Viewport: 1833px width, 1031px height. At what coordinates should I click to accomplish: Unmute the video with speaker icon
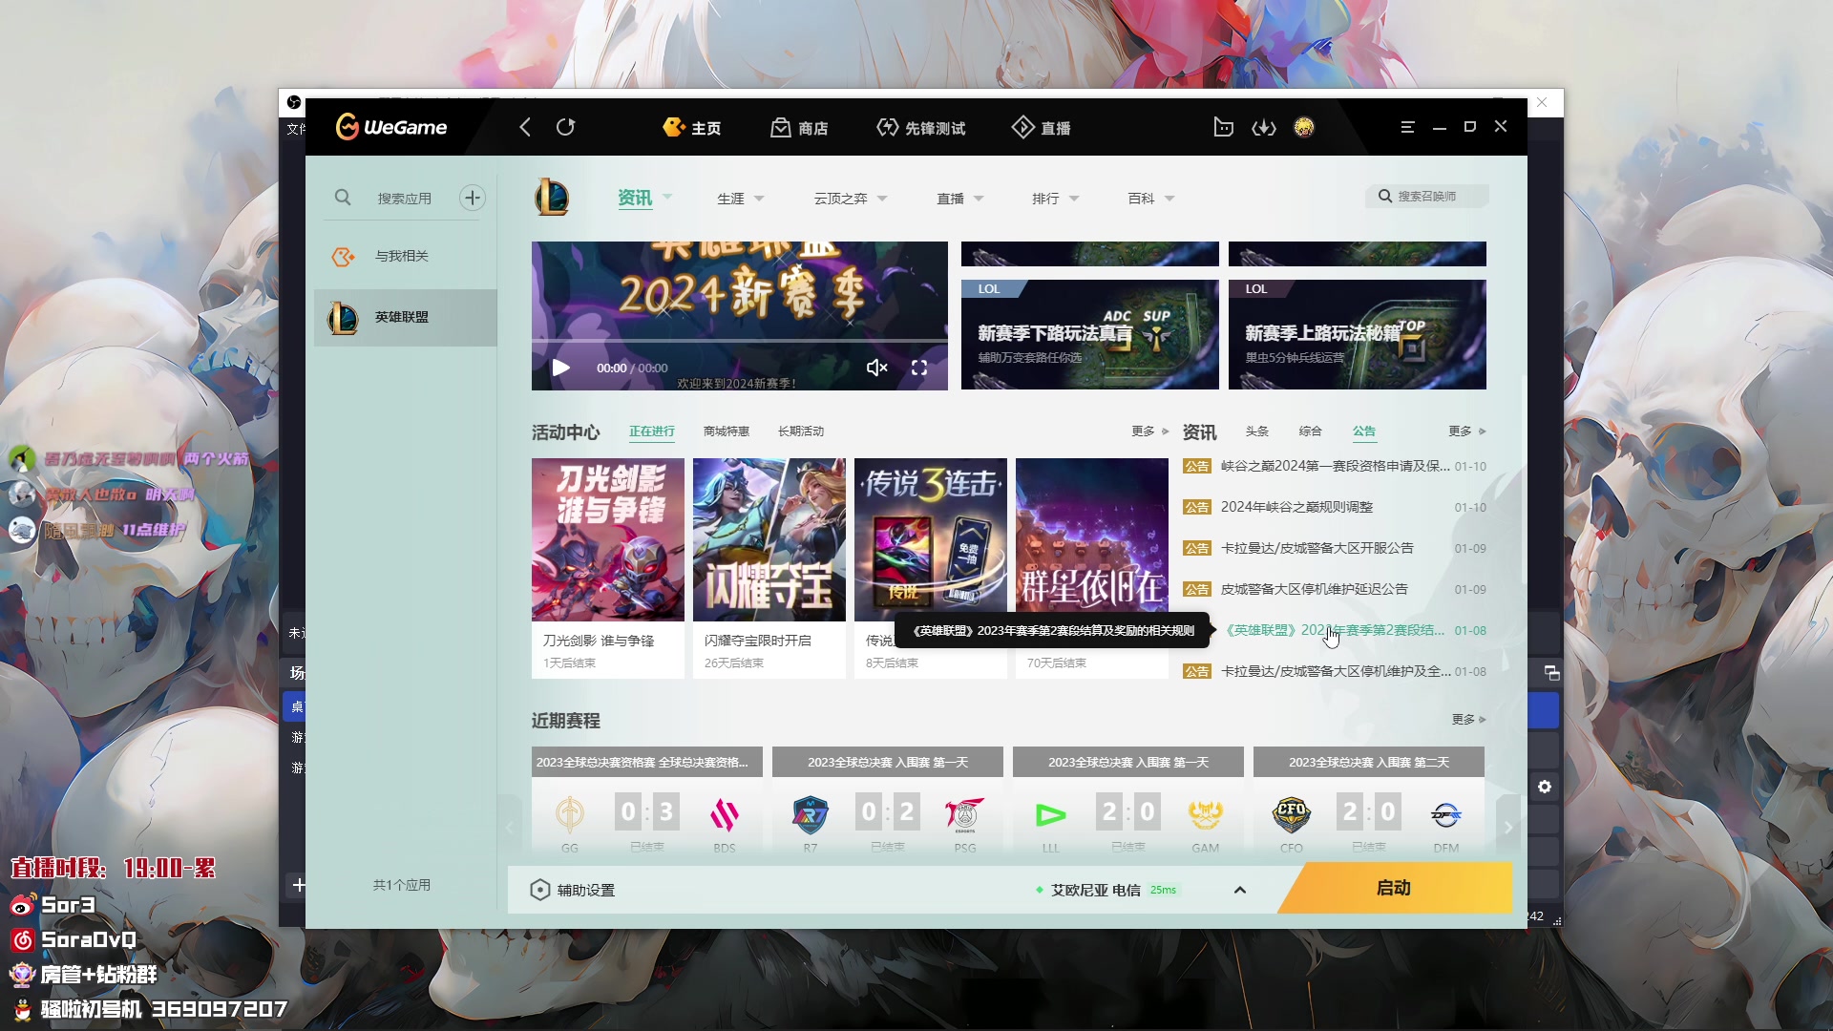(876, 368)
